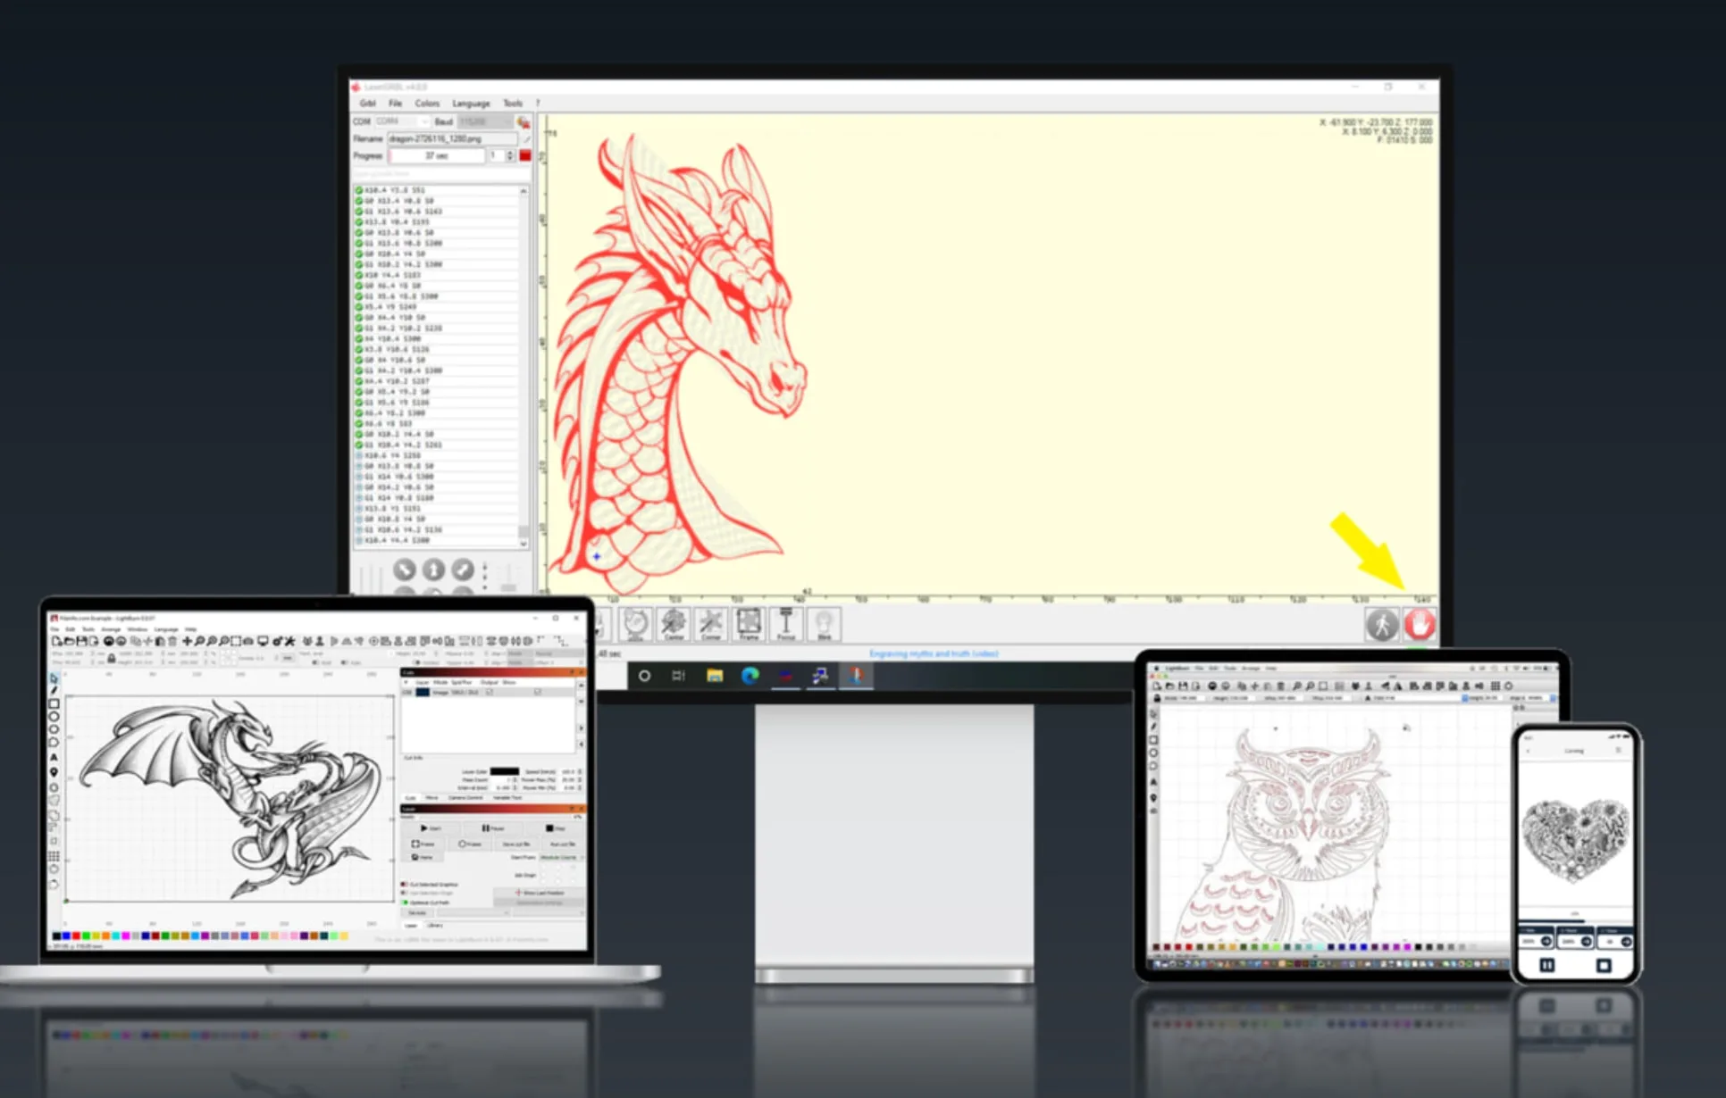Image resolution: width=1726 pixels, height=1098 pixels.
Task: Click the clock-style icon in LaserGRBL bottom bar
Action: (x=636, y=624)
